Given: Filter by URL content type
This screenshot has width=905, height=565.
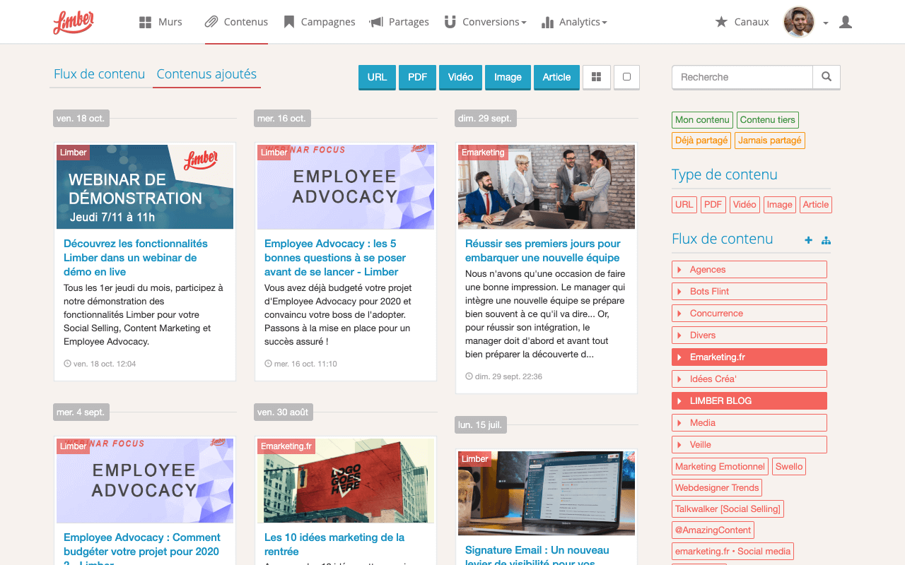Looking at the screenshot, I should [684, 205].
